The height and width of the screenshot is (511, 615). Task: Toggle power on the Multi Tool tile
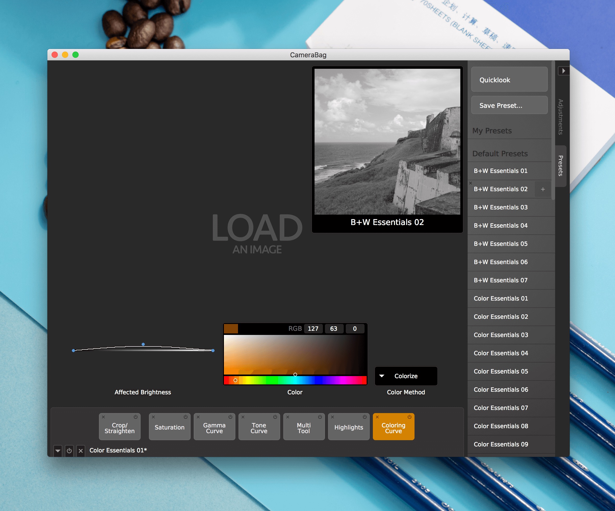point(320,417)
